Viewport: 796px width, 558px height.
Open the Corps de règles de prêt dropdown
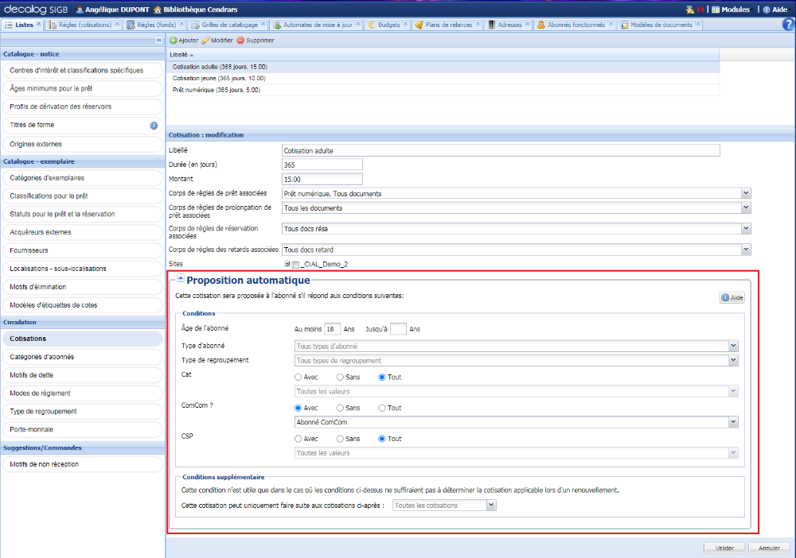click(x=746, y=193)
